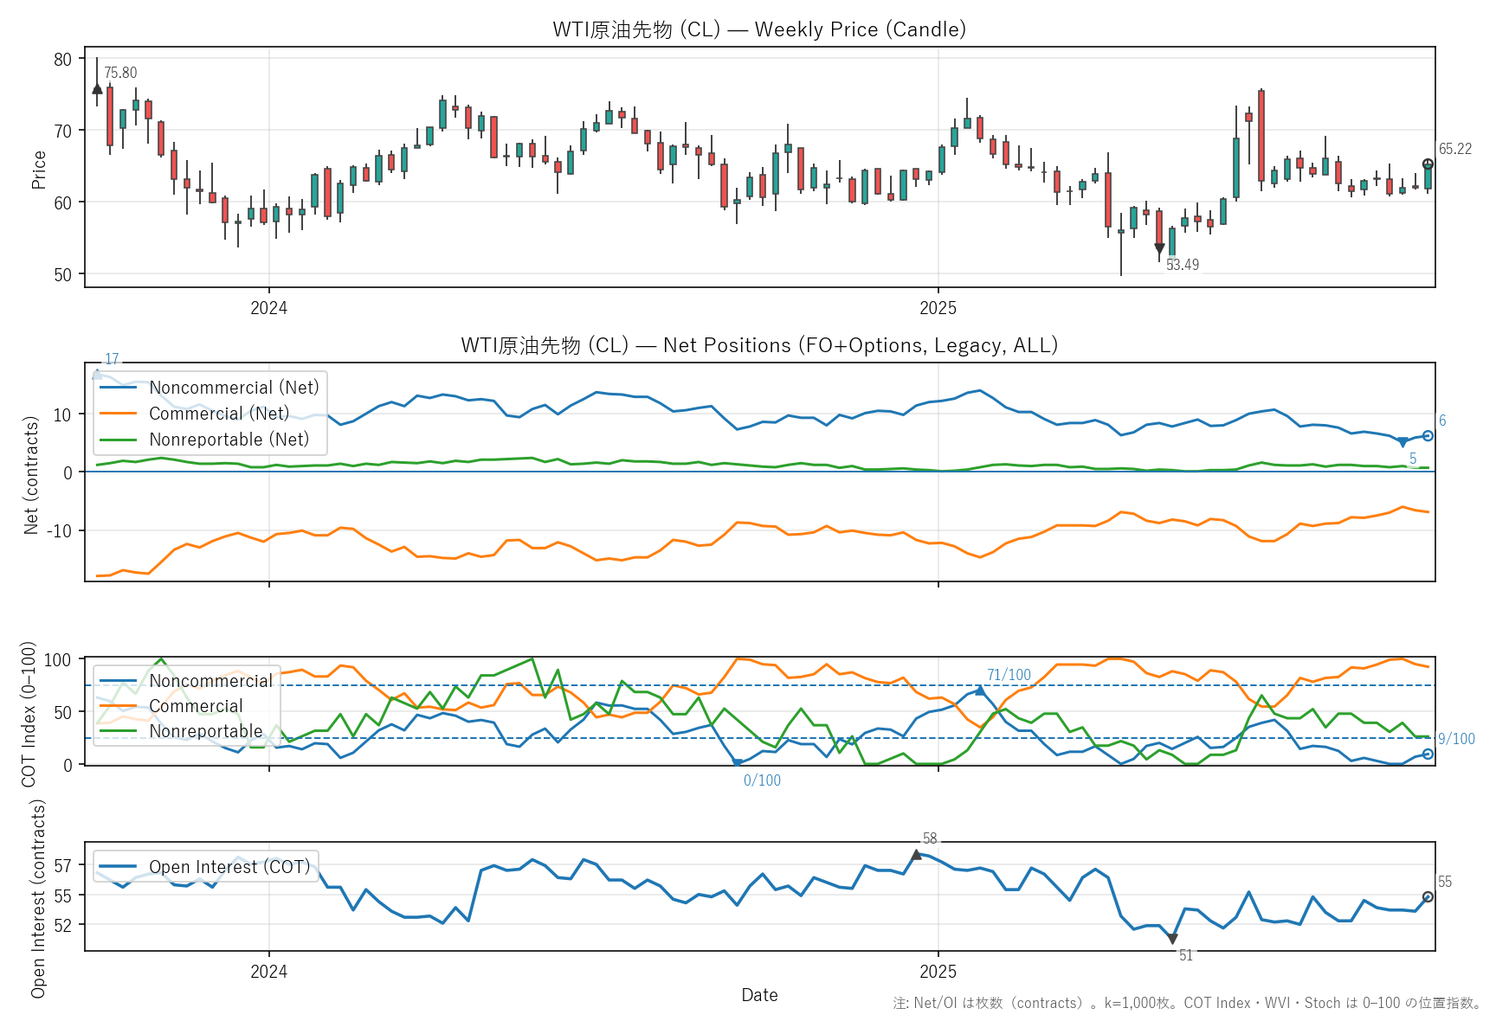1496x1021 pixels.
Task: Click the Weekly Price (Candle) chart title
Action: (759, 29)
